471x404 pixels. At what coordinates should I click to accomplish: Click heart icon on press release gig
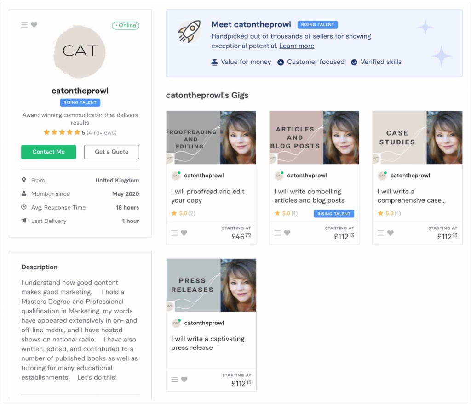(184, 380)
